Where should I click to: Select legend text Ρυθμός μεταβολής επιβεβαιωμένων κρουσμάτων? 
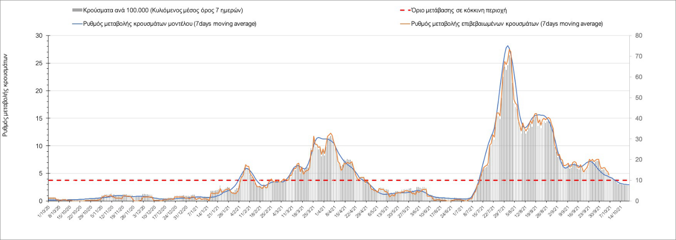pos(507,24)
